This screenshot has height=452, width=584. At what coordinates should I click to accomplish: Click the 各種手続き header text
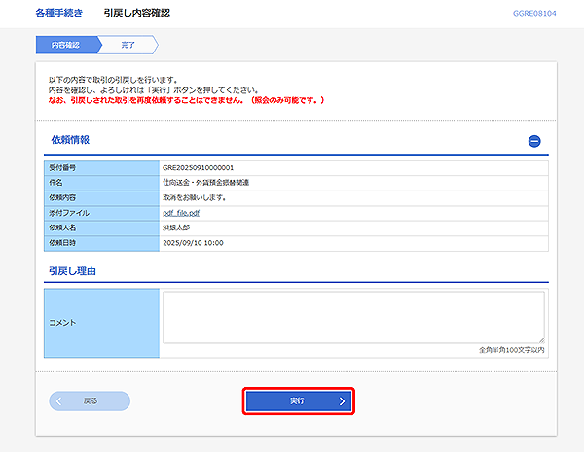click(x=58, y=13)
